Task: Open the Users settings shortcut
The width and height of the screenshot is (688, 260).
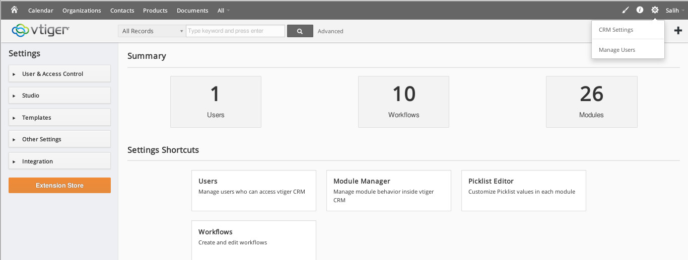Action: point(254,191)
